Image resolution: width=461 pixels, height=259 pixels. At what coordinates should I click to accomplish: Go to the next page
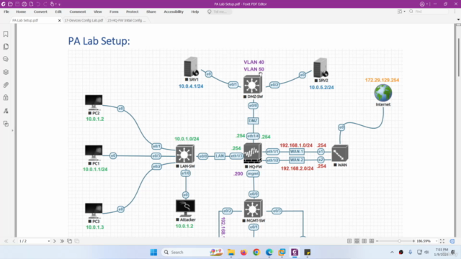point(55,241)
